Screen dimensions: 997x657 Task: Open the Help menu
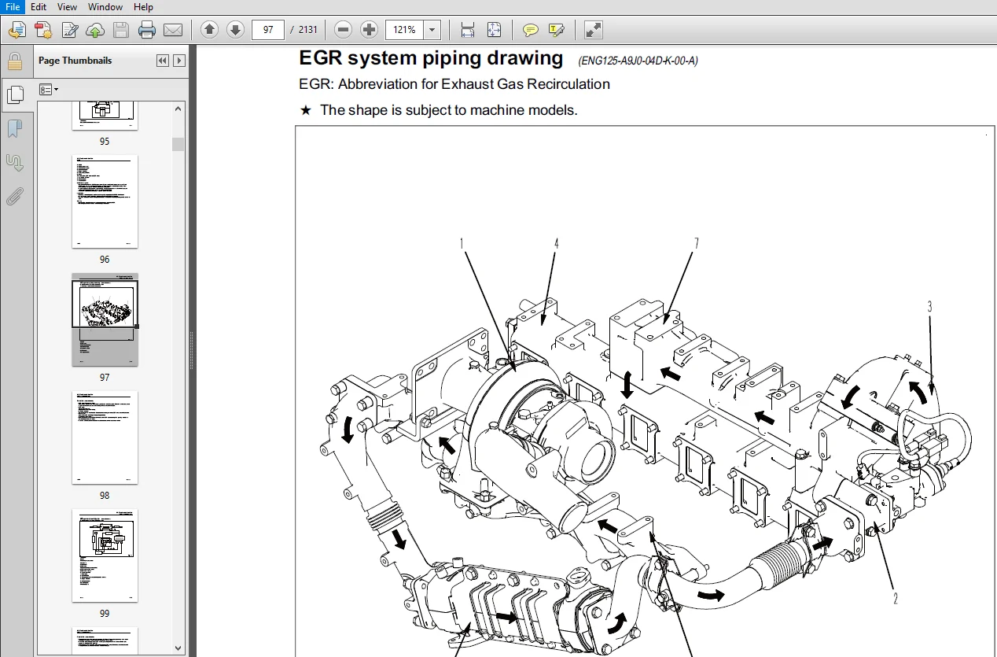pos(143,6)
